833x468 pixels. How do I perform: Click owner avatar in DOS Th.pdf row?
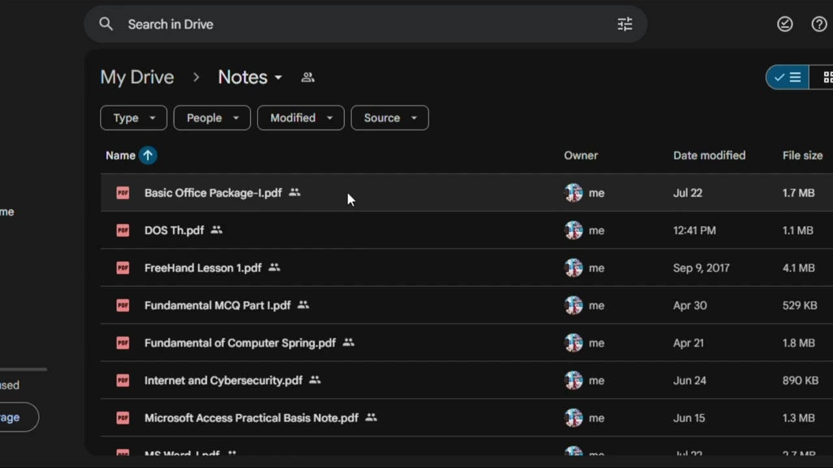[x=573, y=230]
